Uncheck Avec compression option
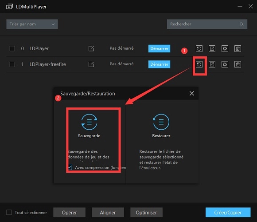The image size is (257, 222). click(70, 167)
